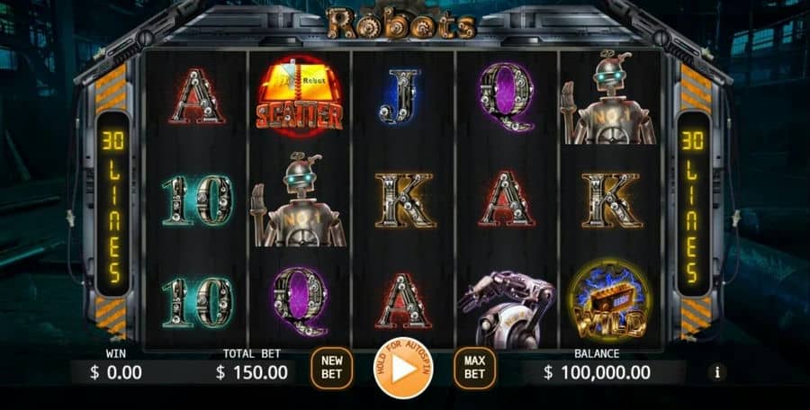The width and height of the screenshot is (810, 410).
Task: Click the MAX BET button
Action: 474,367
